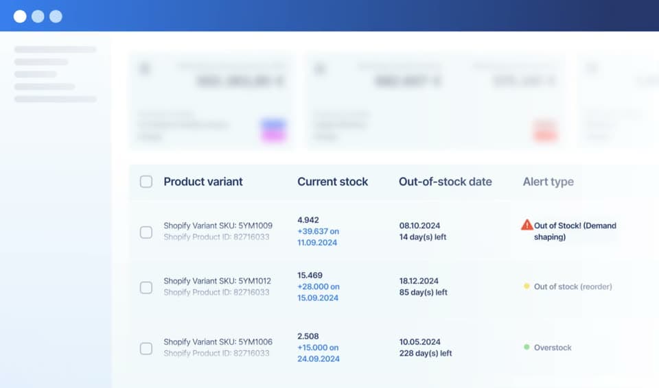The width and height of the screenshot is (659, 388).
Task: Check the box for SKU 5YM1006 row
Action: pyautogui.click(x=146, y=348)
